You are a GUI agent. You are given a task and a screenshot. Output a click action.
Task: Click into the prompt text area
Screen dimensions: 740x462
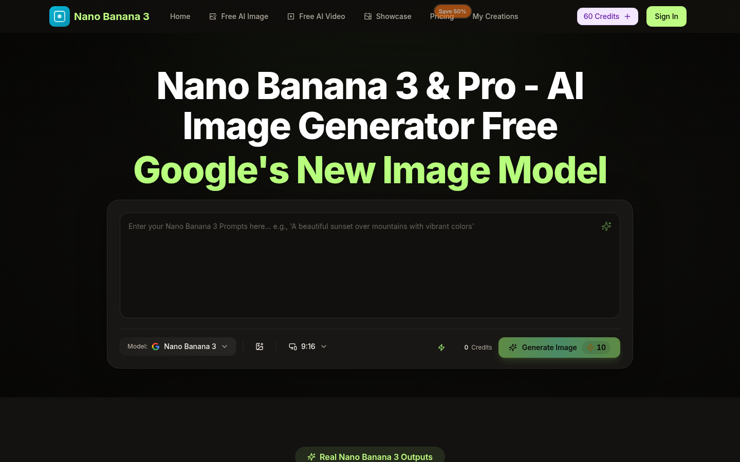coord(370,265)
